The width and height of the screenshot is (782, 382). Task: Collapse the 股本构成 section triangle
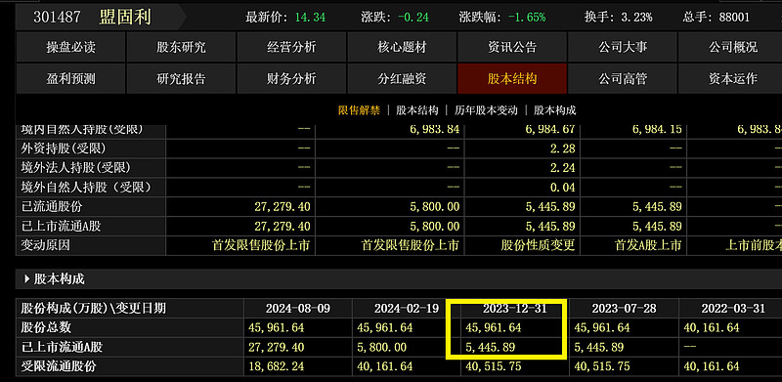point(27,279)
